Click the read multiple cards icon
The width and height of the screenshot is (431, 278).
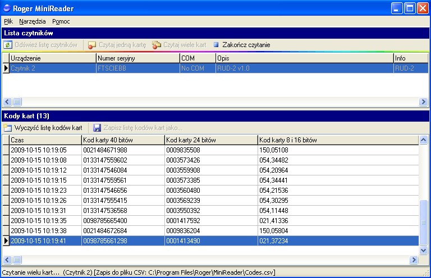tap(157, 45)
